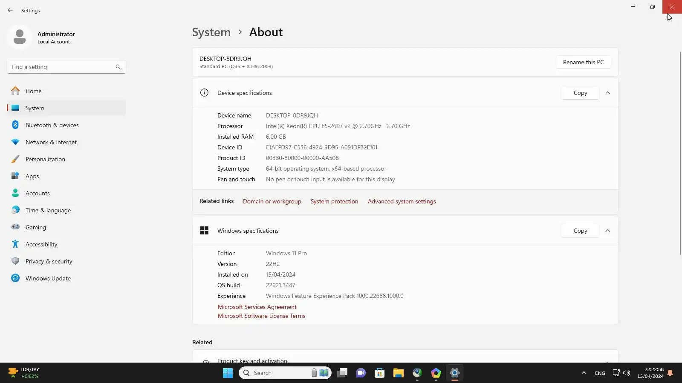
Task: Go to Privacy & security
Action: click(66, 261)
